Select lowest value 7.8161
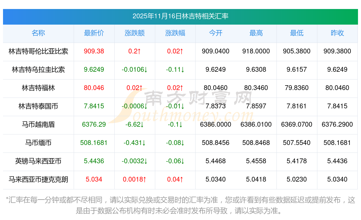This screenshot has width=361, height=220. point(297,106)
